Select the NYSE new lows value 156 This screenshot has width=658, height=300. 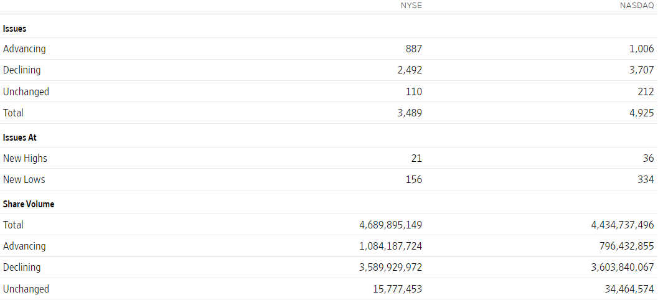click(x=414, y=180)
